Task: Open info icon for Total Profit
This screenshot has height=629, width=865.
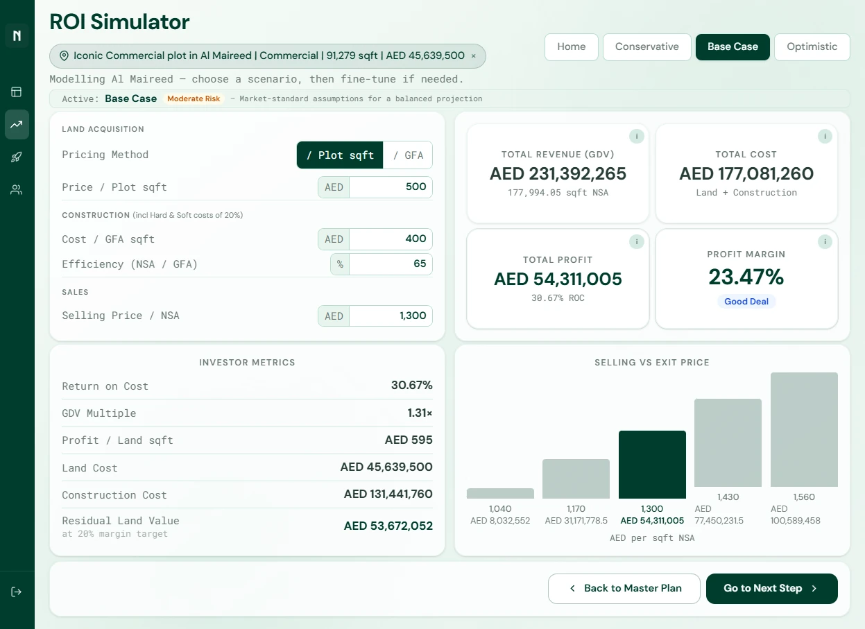Action: (636, 241)
